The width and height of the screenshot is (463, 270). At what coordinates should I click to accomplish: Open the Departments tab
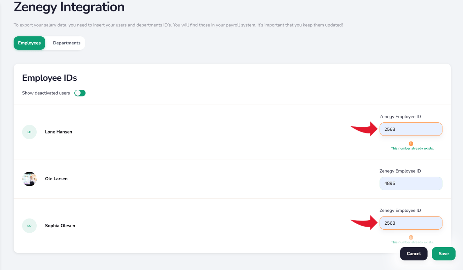click(66, 43)
